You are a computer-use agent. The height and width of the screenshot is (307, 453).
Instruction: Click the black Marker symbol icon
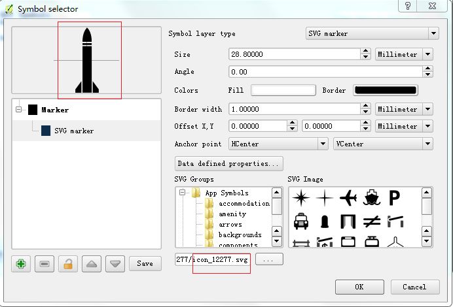pyautogui.click(x=33, y=110)
